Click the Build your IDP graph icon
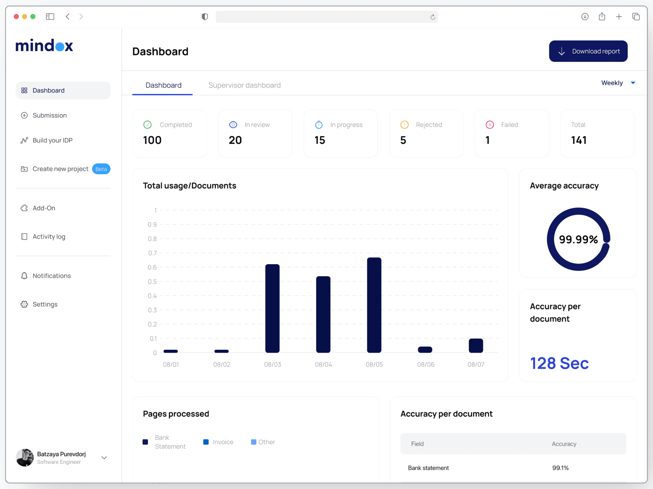 [x=24, y=140]
